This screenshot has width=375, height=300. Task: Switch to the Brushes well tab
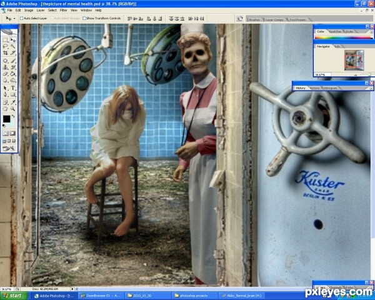click(x=254, y=19)
